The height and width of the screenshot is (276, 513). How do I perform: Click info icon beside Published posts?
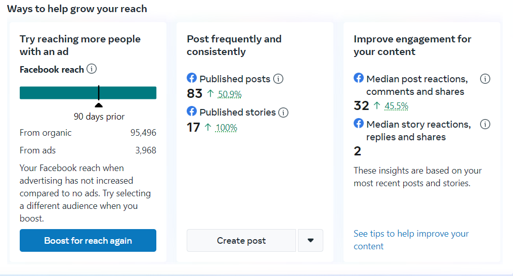tap(278, 79)
